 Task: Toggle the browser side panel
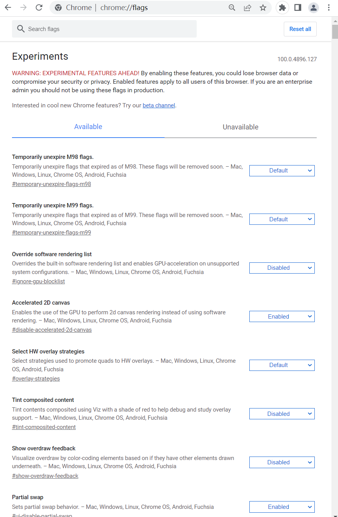tap(298, 7)
